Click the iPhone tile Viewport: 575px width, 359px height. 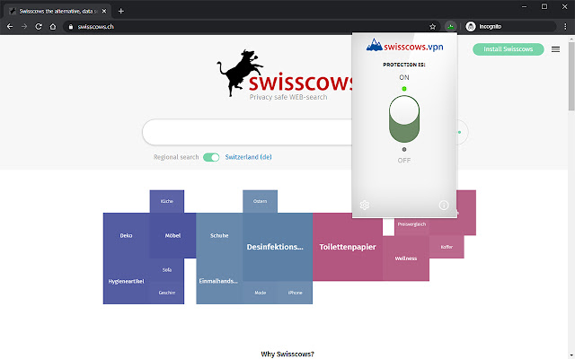pyautogui.click(x=296, y=293)
